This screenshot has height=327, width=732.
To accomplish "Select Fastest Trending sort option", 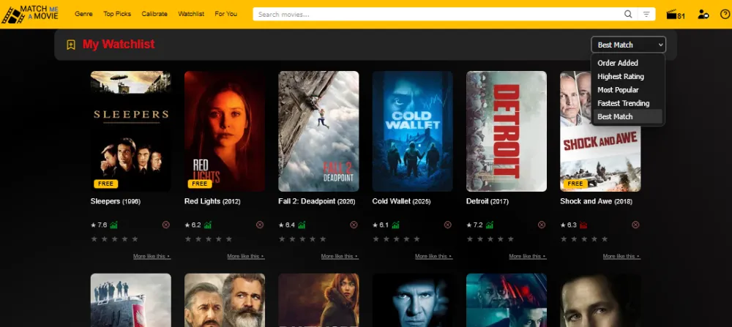I will tap(627, 103).
